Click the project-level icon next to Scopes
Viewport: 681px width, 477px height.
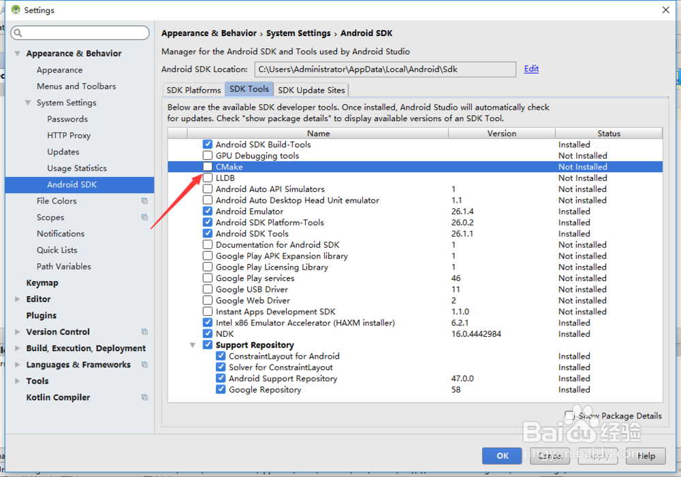pos(144,217)
